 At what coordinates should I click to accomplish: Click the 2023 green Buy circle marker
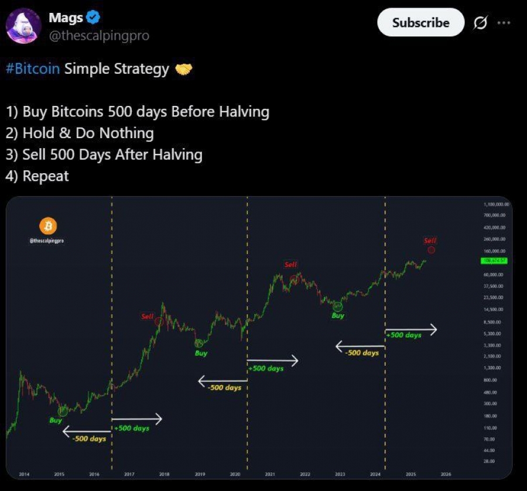pyautogui.click(x=337, y=306)
